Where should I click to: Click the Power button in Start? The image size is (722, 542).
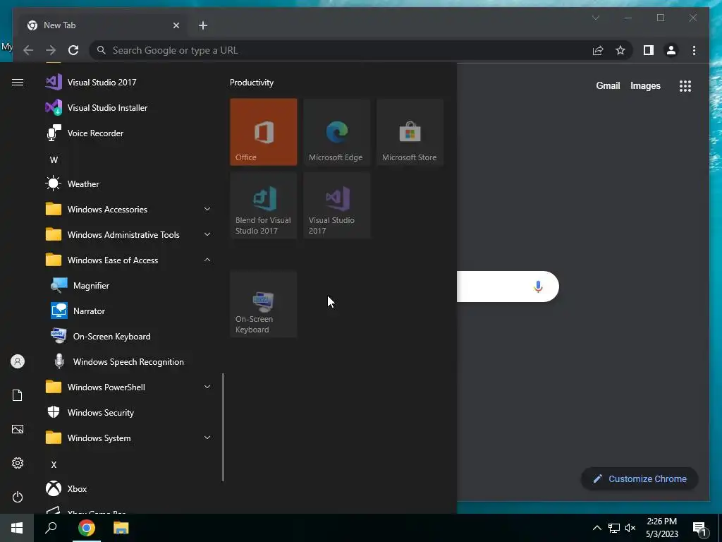coord(18,497)
